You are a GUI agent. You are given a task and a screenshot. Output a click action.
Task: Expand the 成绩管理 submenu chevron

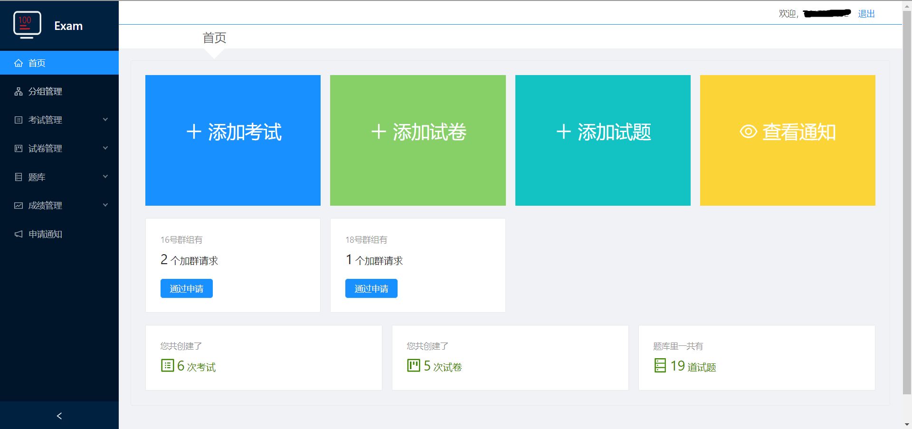(x=105, y=205)
